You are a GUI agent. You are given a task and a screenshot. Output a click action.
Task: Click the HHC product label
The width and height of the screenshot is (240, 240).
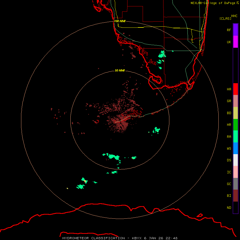[x=234, y=16]
